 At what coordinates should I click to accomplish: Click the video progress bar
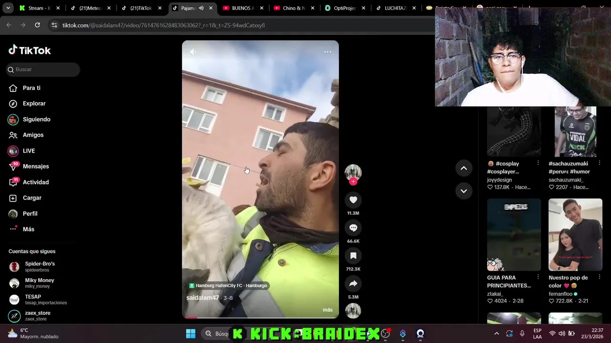(x=260, y=317)
